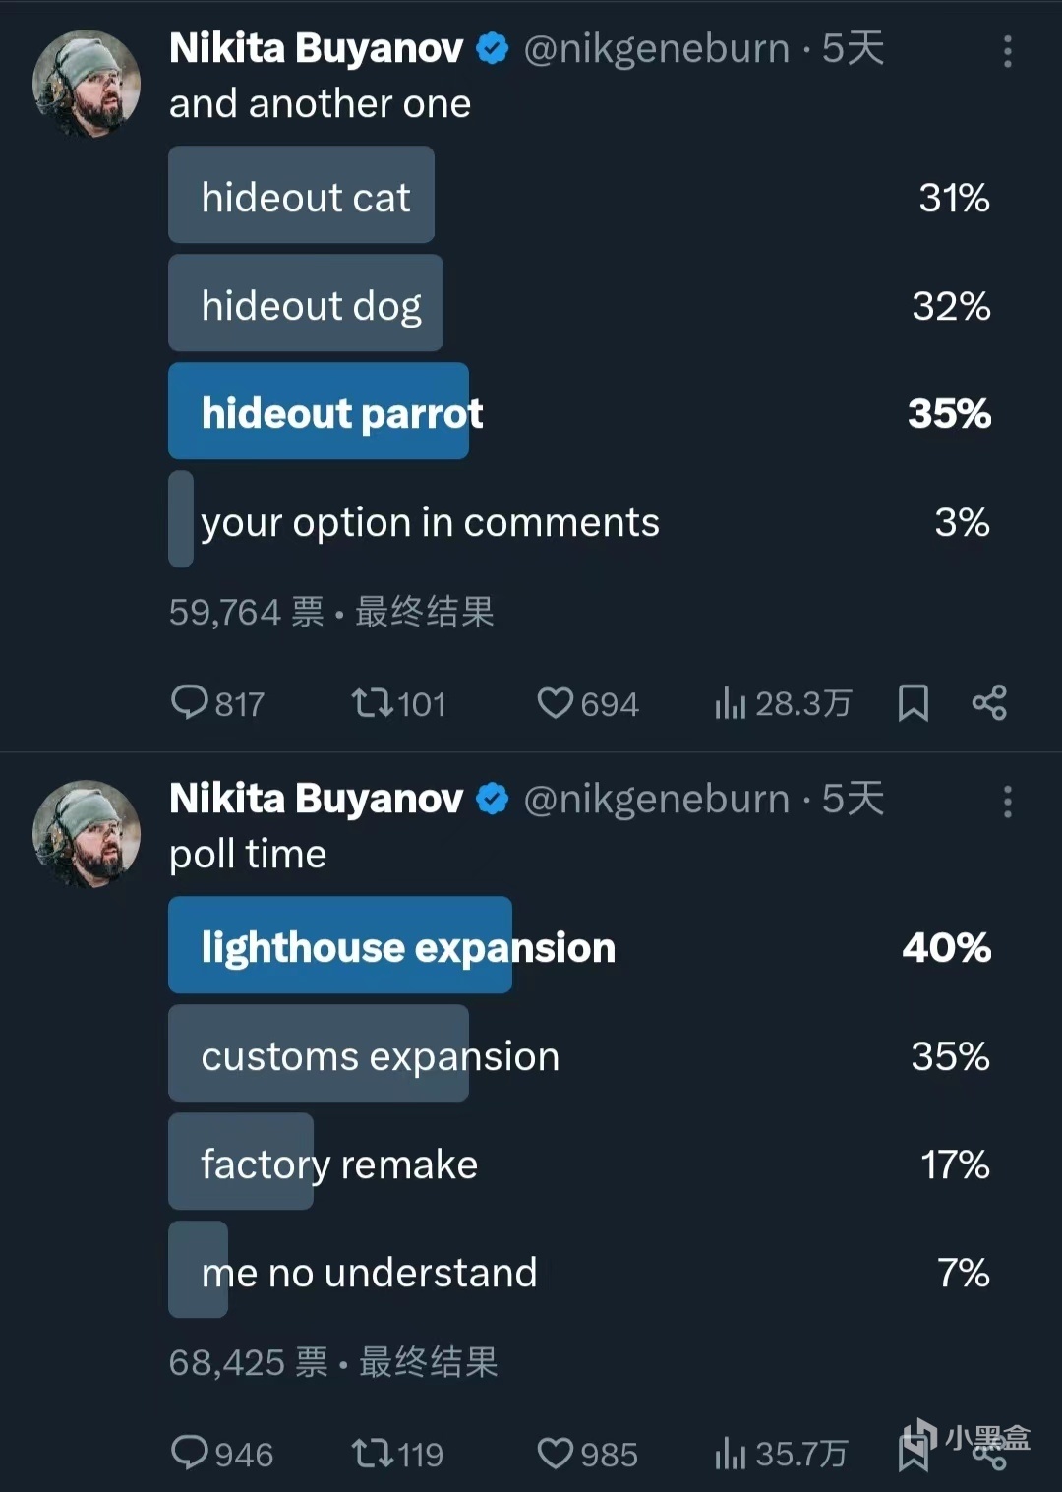
Task: View analytics showing 35.7万 views
Action: [781, 1454]
